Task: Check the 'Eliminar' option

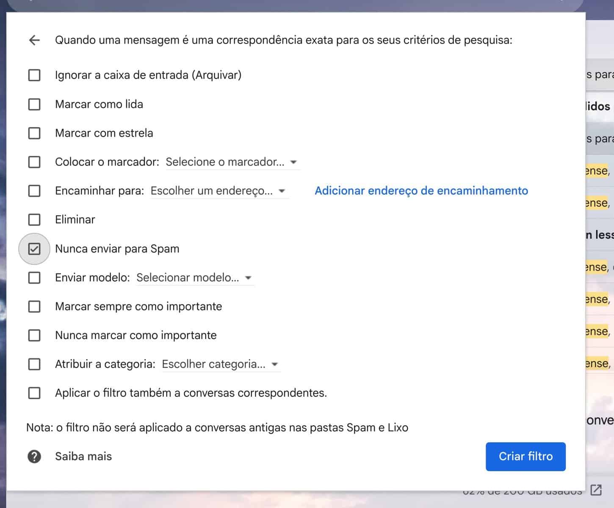Action: (x=34, y=220)
